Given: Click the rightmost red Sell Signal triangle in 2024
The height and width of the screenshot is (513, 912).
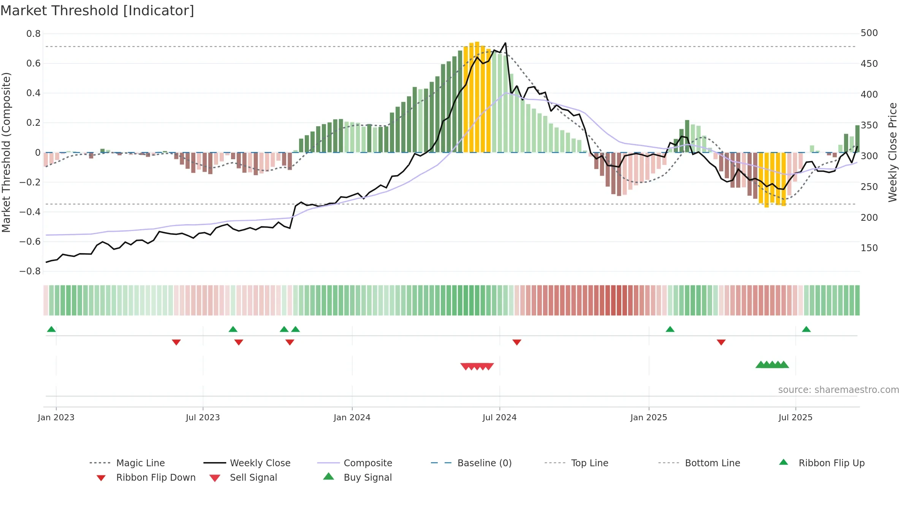Looking at the screenshot, I should pyautogui.click(x=489, y=366).
